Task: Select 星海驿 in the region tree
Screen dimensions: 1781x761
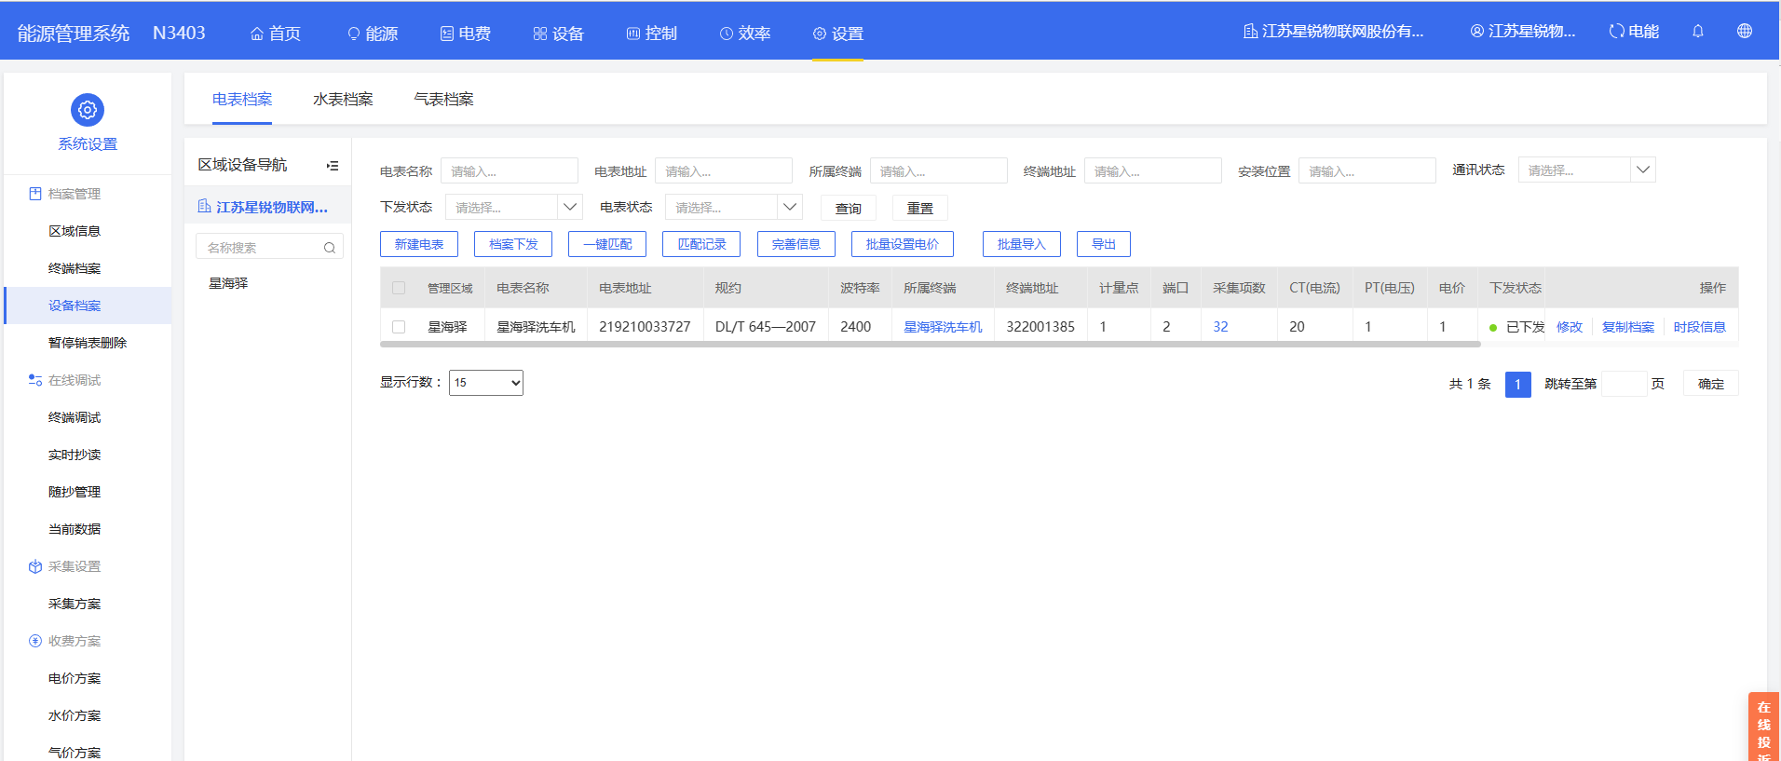Action: click(228, 283)
